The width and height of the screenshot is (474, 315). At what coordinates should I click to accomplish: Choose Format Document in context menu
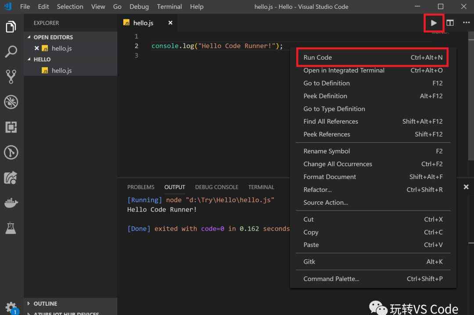[330, 177]
